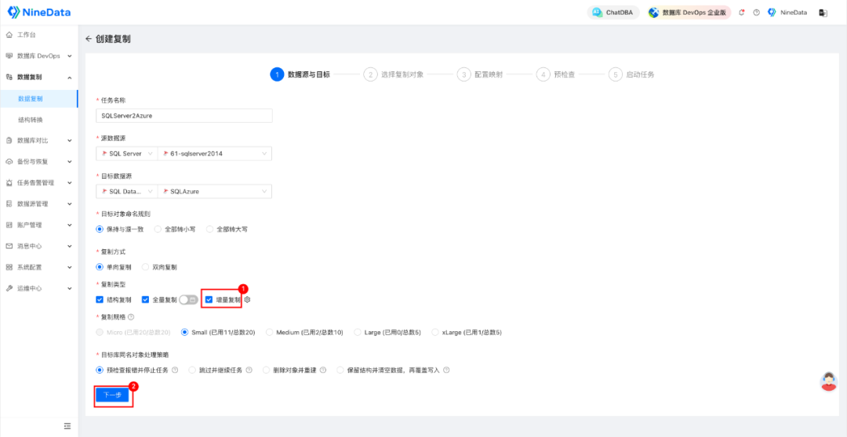Open the help question mark icon in header
This screenshot has width=847, height=437.
756,13
